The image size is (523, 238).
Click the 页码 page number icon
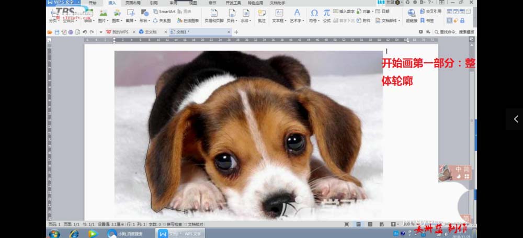pyautogui.click(x=232, y=13)
